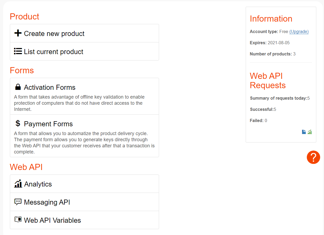This screenshot has width=324, height=235.
Task: Go to the 'Activation Forms' title
Action: click(x=50, y=87)
